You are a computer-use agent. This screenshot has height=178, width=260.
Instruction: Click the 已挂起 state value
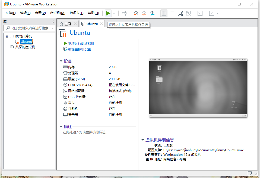click(x=168, y=145)
